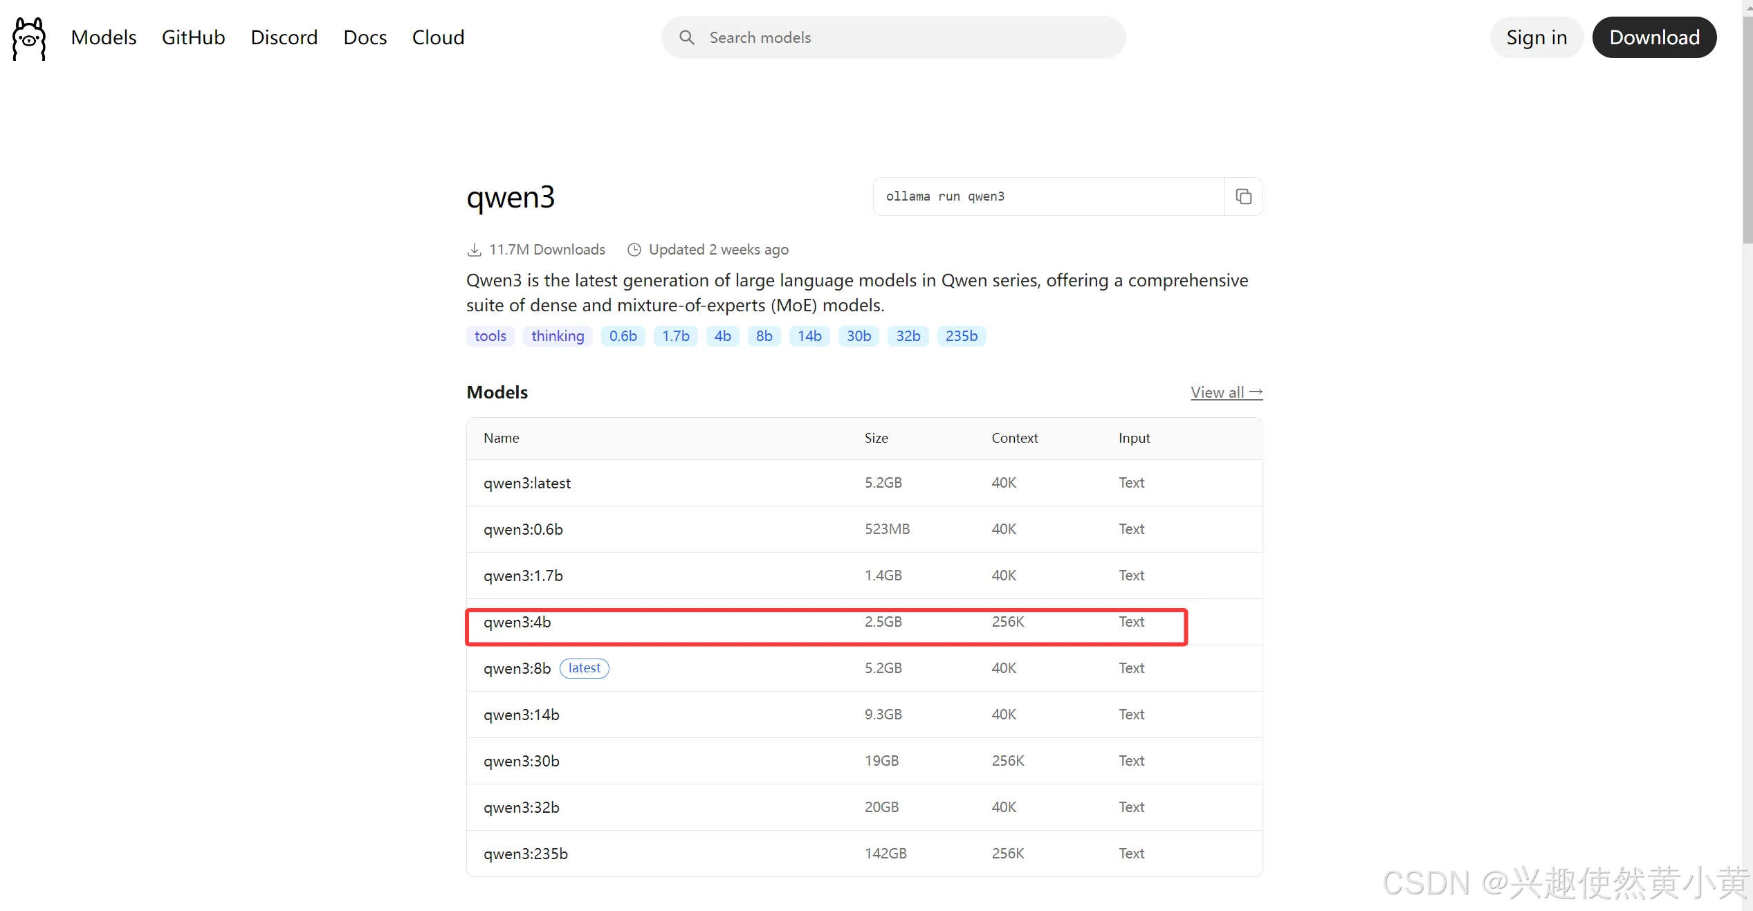
Task: Click the 2.5GB size cell
Action: pyautogui.click(x=883, y=622)
